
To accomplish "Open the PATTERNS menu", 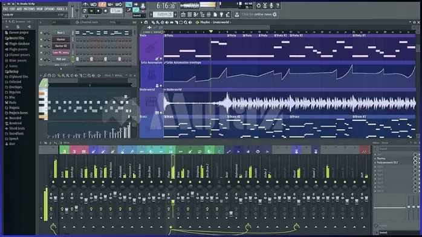I will [x=29, y=9].
